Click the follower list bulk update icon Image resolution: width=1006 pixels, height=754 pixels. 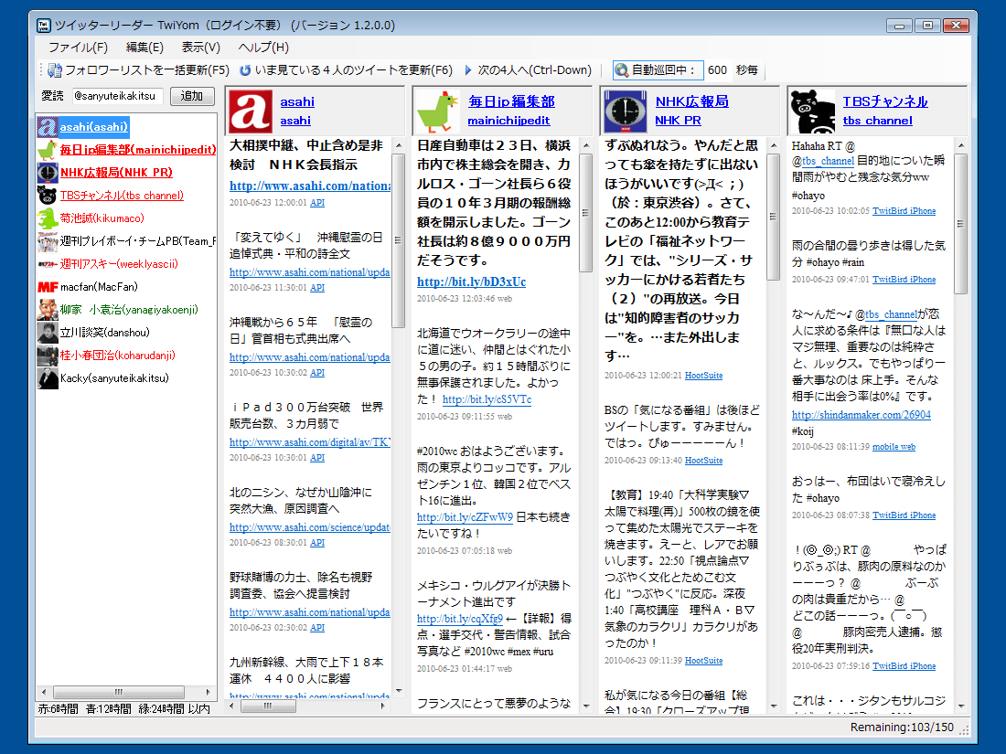tap(55, 69)
